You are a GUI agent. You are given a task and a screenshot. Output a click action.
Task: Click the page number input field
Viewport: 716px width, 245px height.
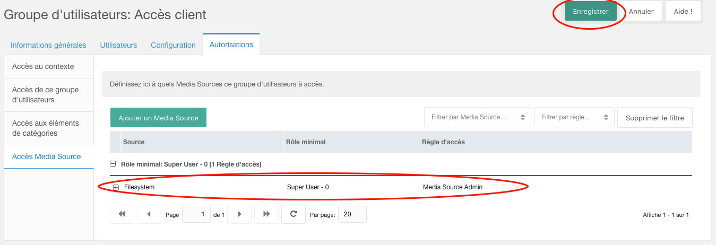(196, 214)
